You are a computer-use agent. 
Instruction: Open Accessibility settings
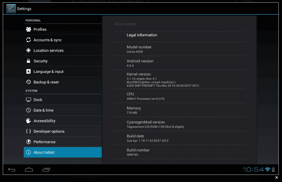(63, 121)
